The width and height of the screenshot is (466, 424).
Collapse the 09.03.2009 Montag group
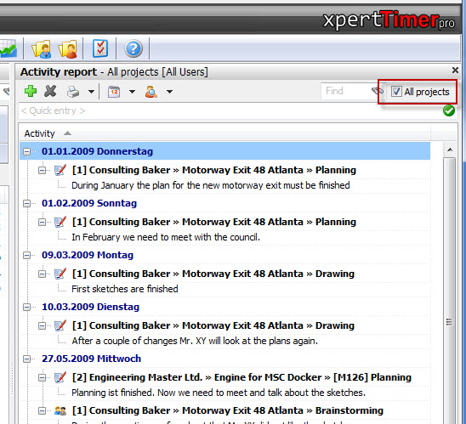(x=26, y=256)
